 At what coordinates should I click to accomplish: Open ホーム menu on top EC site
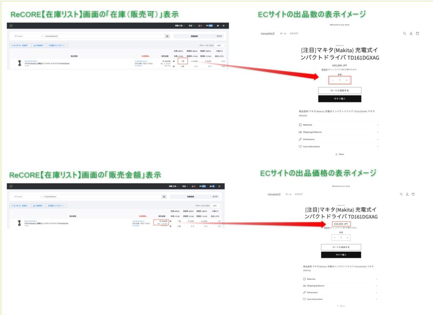click(x=283, y=33)
